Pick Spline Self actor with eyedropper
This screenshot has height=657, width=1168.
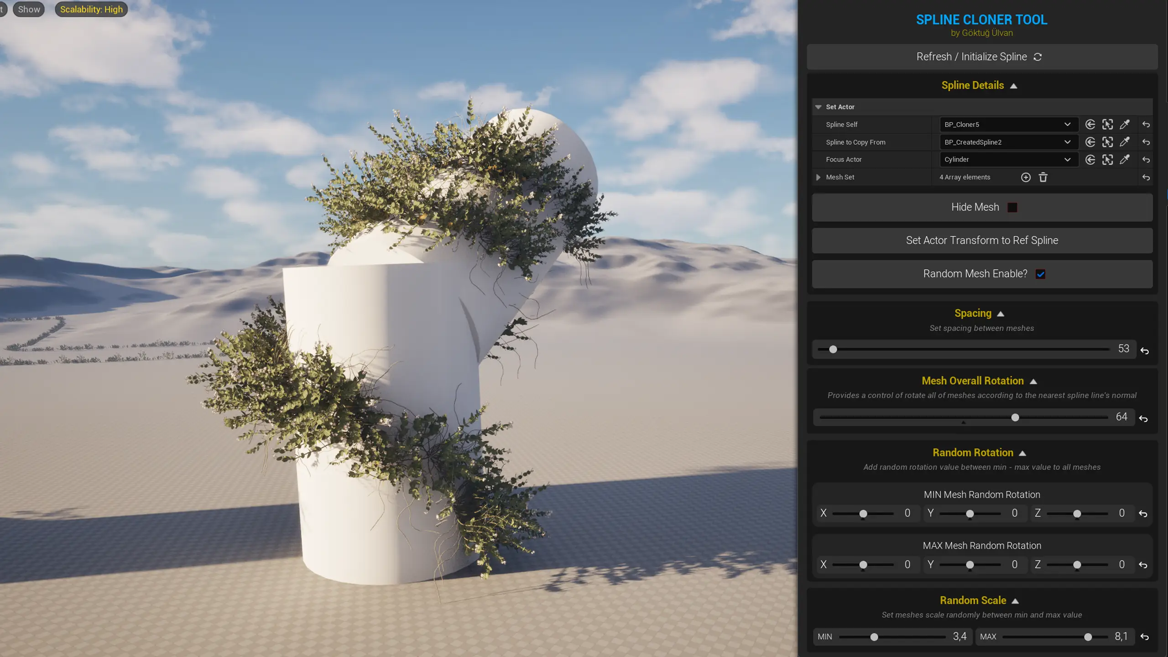coord(1125,125)
